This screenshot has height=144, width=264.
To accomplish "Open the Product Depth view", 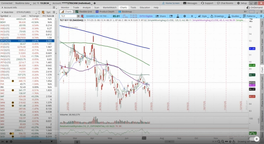I will coord(105,11).
